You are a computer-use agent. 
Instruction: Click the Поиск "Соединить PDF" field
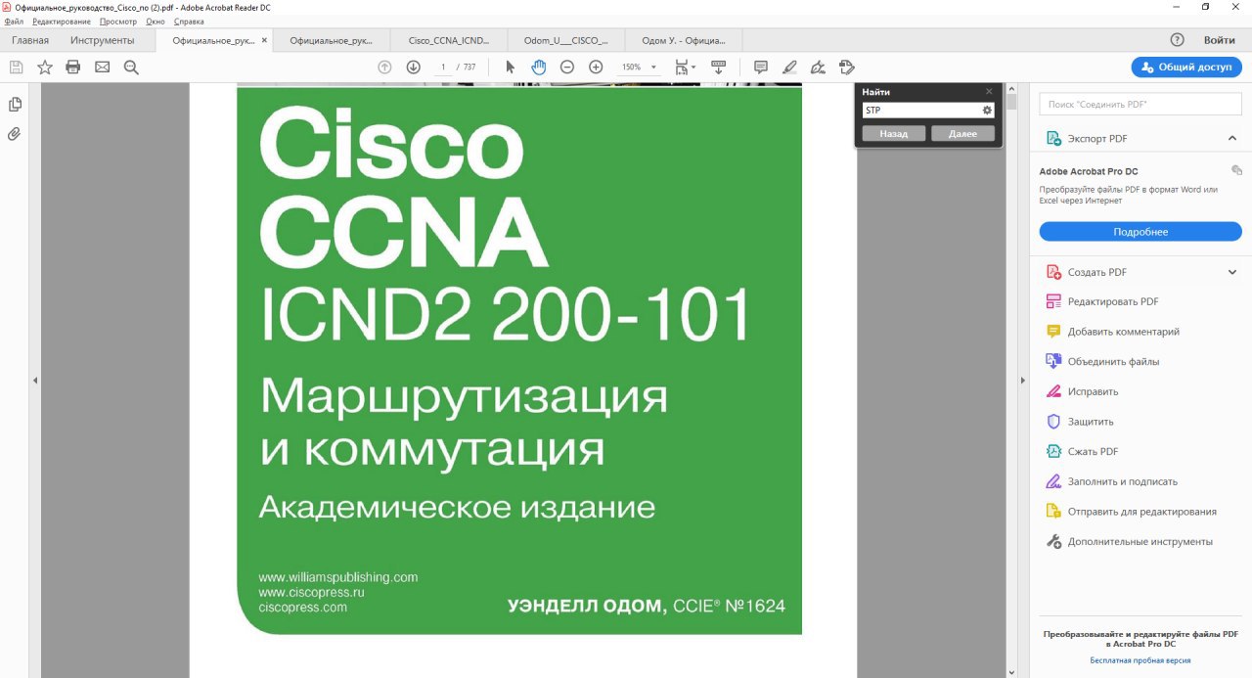(1140, 104)
